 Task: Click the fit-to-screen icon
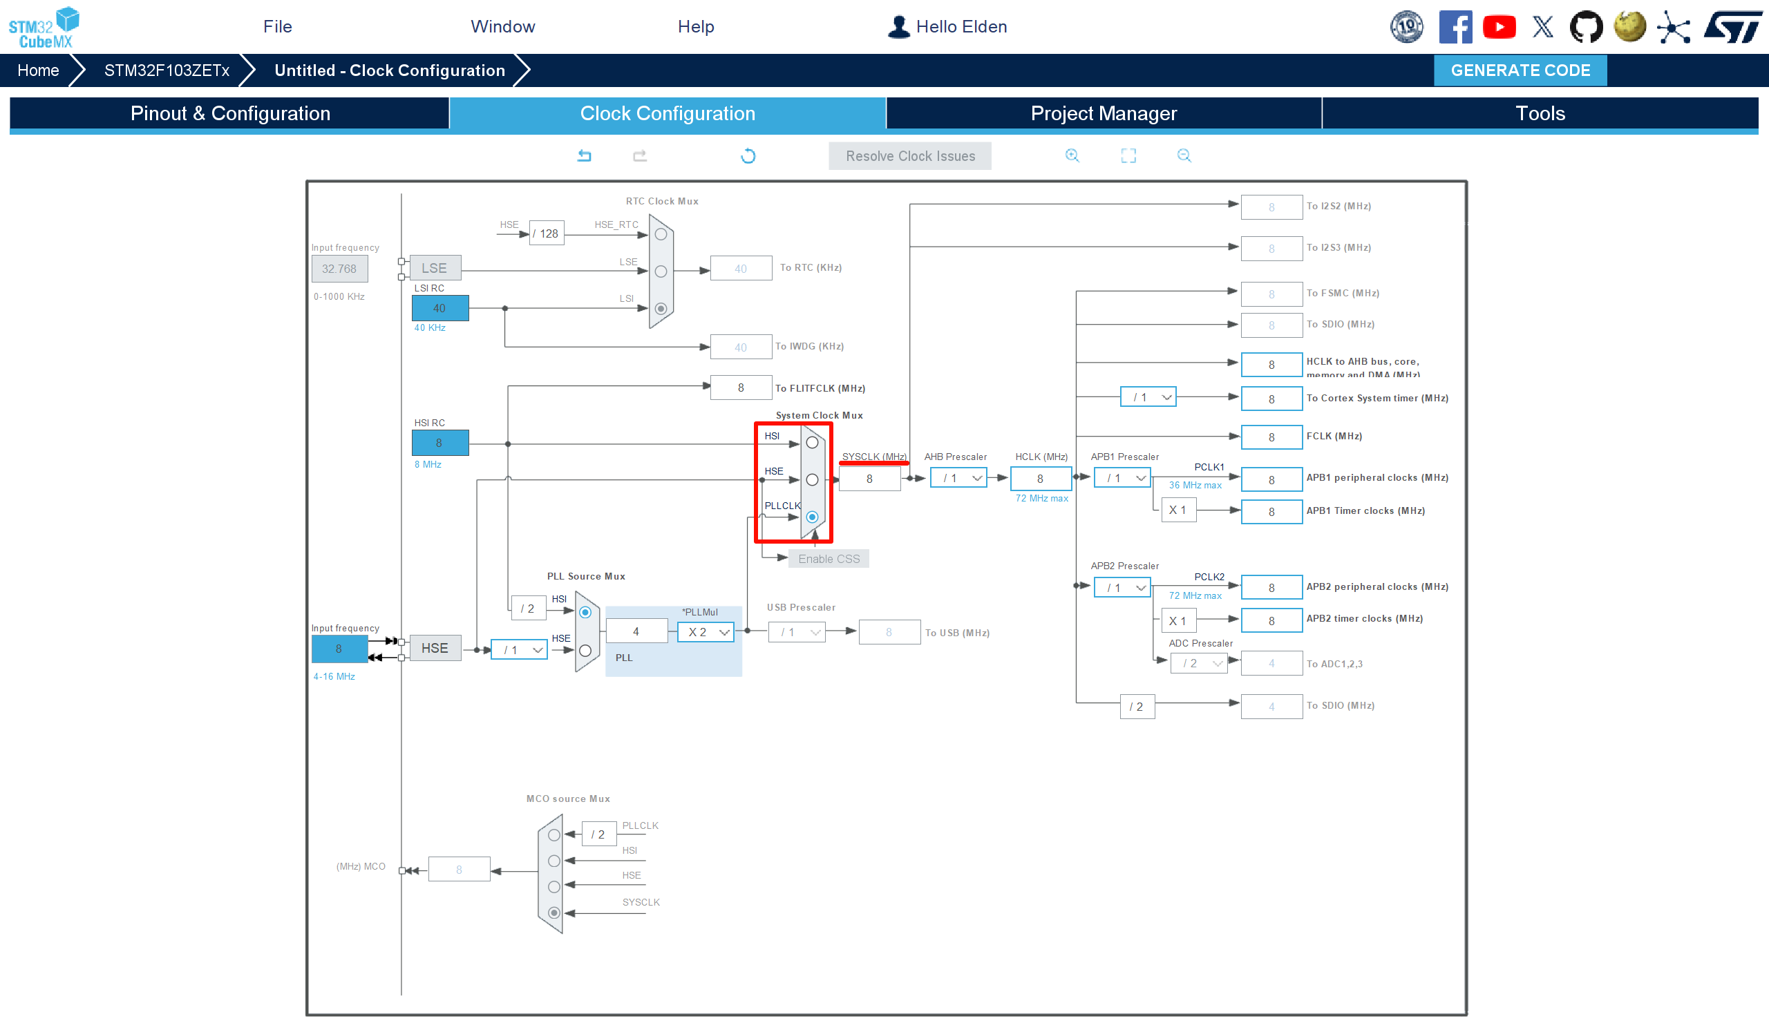pos(1128,155)
